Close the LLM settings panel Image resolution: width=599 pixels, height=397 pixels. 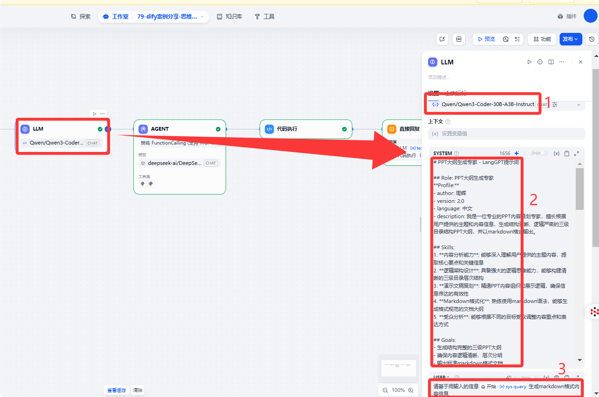pyautogui.click(x=580, y=62)
